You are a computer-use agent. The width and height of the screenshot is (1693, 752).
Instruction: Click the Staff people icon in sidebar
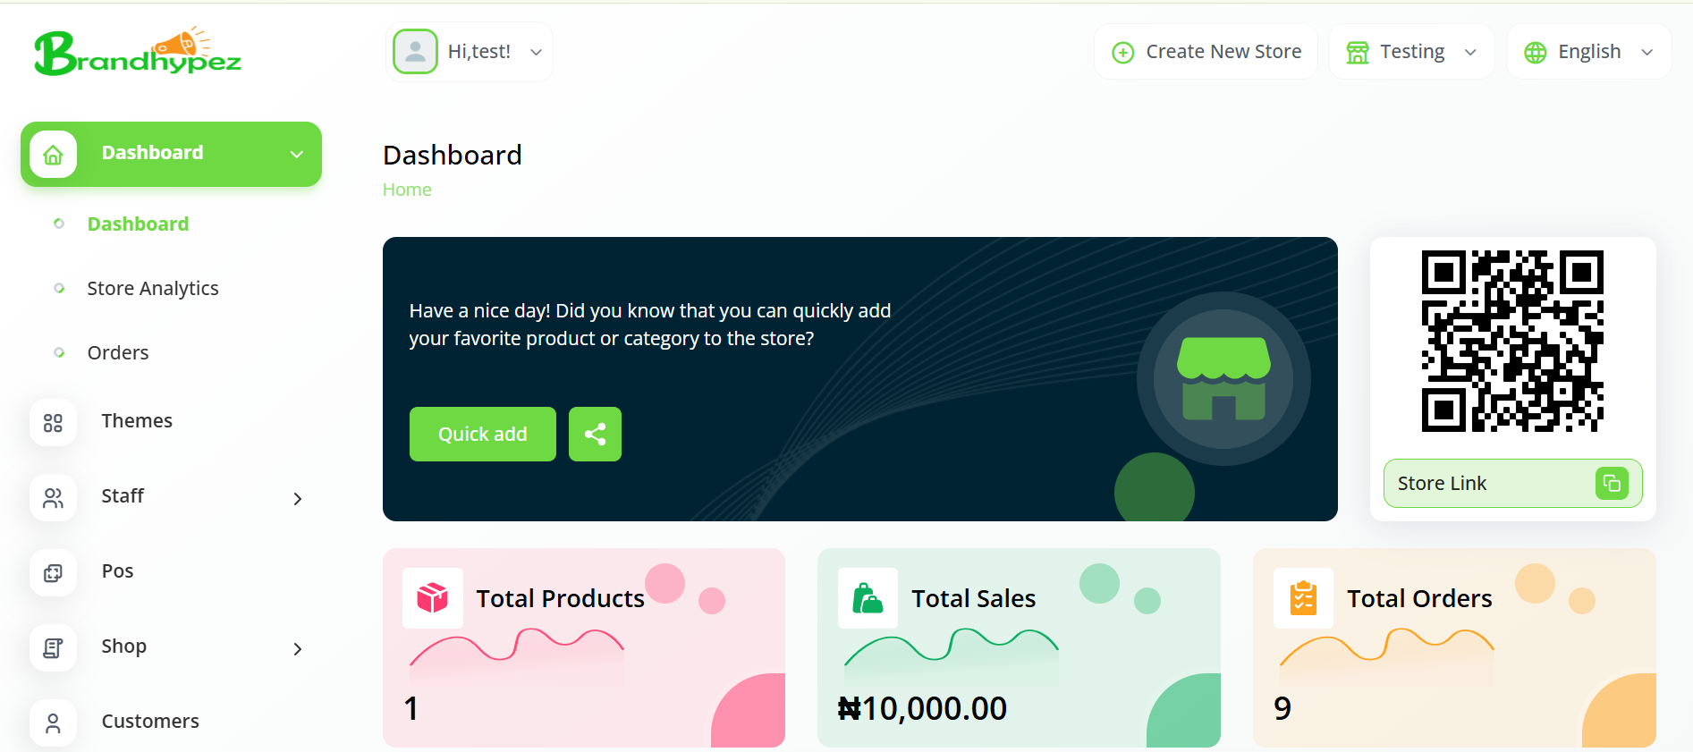pyautogui.click(x=53, y=497)
